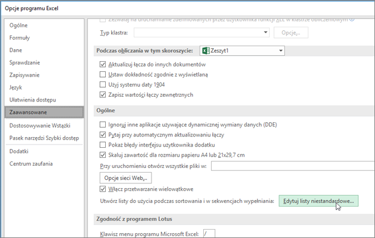Click Edytuj listy niestandardowe... button
The image size is (375, 238).
click(x=319, y=201)
